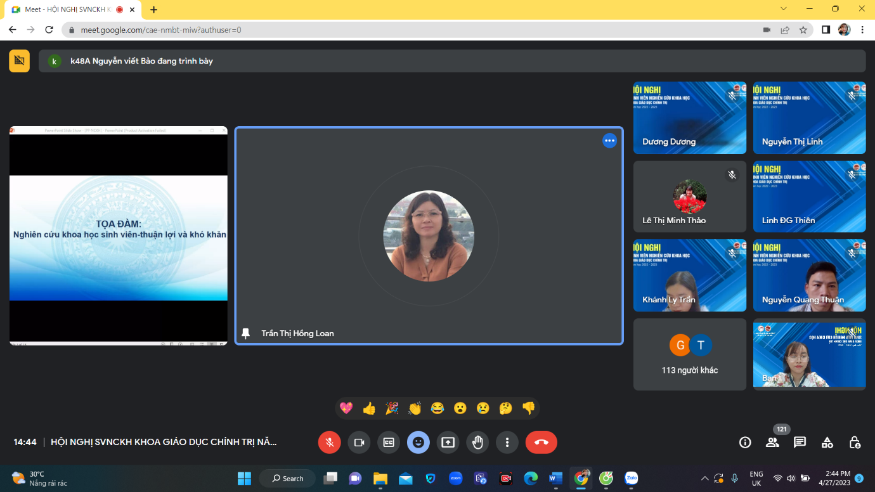Open Zalo from the taskbar

click(631, 478)
